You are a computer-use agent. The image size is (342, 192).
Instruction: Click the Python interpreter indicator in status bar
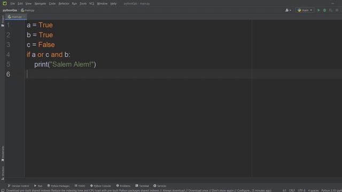pyautogui.click(x=331, y=190)
